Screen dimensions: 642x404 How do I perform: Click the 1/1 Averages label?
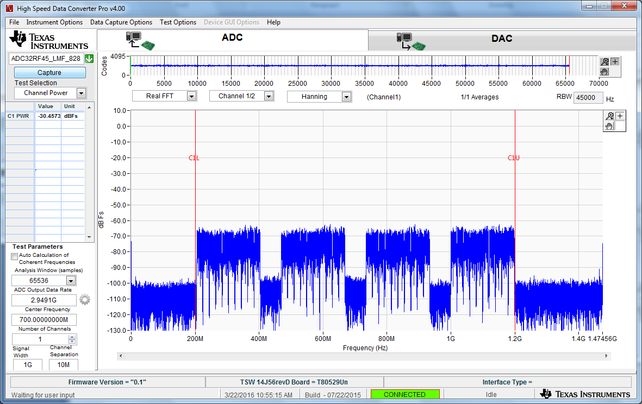[x=479, y=97]
